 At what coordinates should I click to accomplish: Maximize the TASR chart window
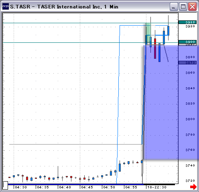click(x=183, y=6)
